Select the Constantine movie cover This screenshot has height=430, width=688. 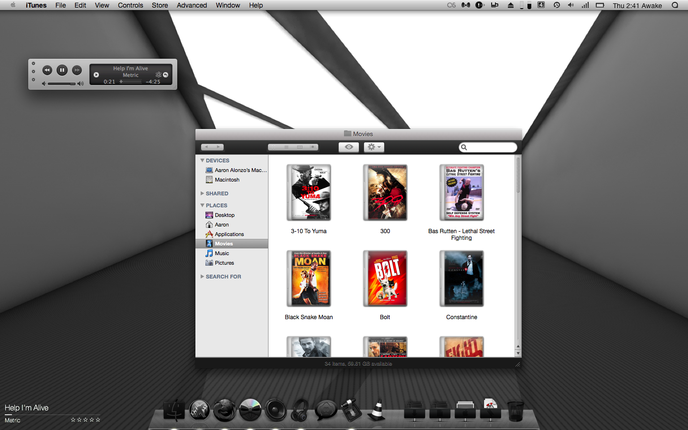click(x=462, y=279)
